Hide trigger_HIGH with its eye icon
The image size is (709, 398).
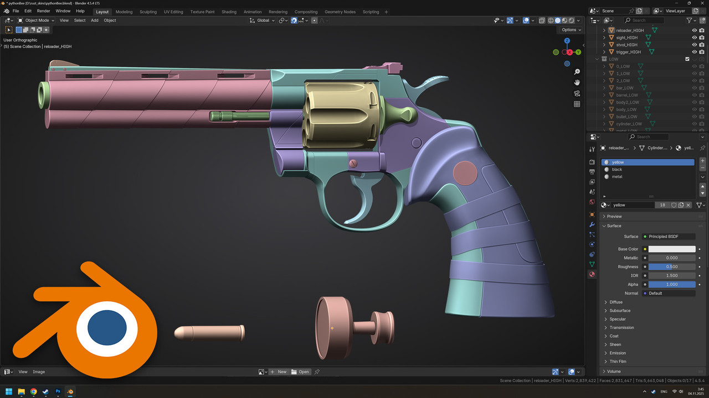pos(695,52)
